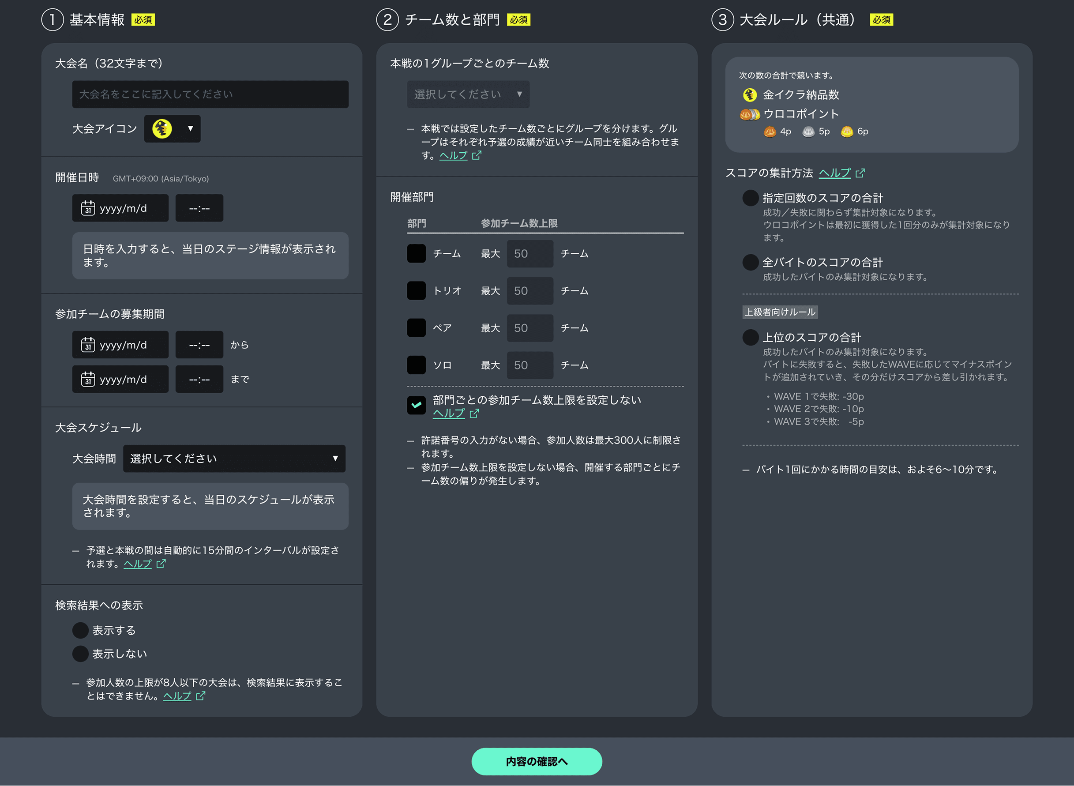
Task: Click the external link icon after group division help
Action: click(477, 156)
